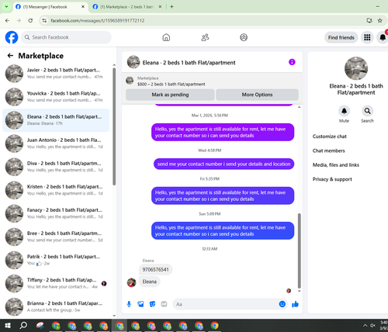Click the conversation list scrollbar
Viewport: 388px width, 332px height.
[114, 126]
